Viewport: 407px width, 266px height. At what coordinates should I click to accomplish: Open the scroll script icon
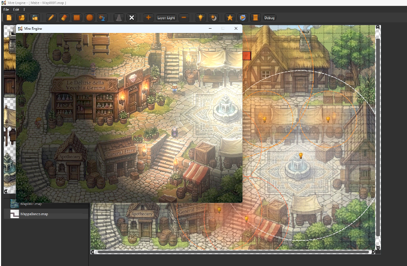(255, 18)
